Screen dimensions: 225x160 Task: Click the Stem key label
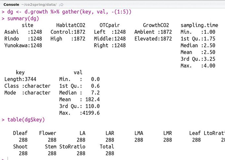[51, 146]
